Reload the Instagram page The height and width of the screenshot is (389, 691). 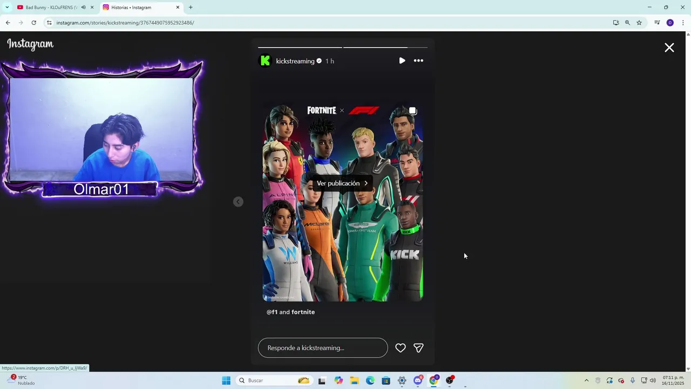tap(33, 23)
